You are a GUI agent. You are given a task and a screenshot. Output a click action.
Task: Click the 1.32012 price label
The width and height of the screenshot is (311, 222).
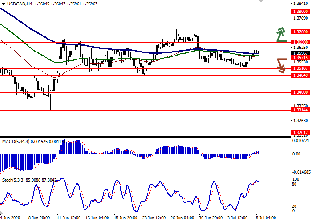click(299, 133)
